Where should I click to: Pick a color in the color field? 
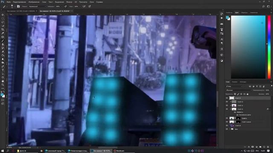tap(248, 47)
